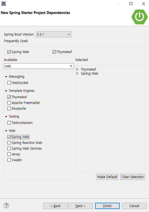Viewport: 149px width, 212px height.
Task: Check the Spring Reactive Web dependency
Action: click(9, 143)
